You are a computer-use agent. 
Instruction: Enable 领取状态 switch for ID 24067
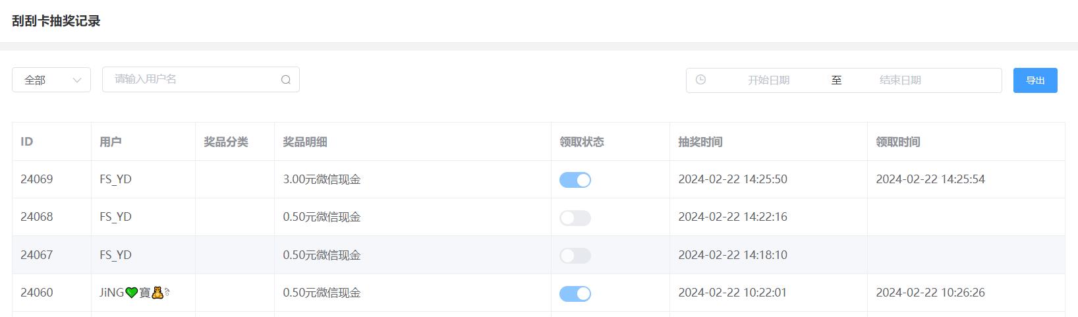(x=575, y=256)
